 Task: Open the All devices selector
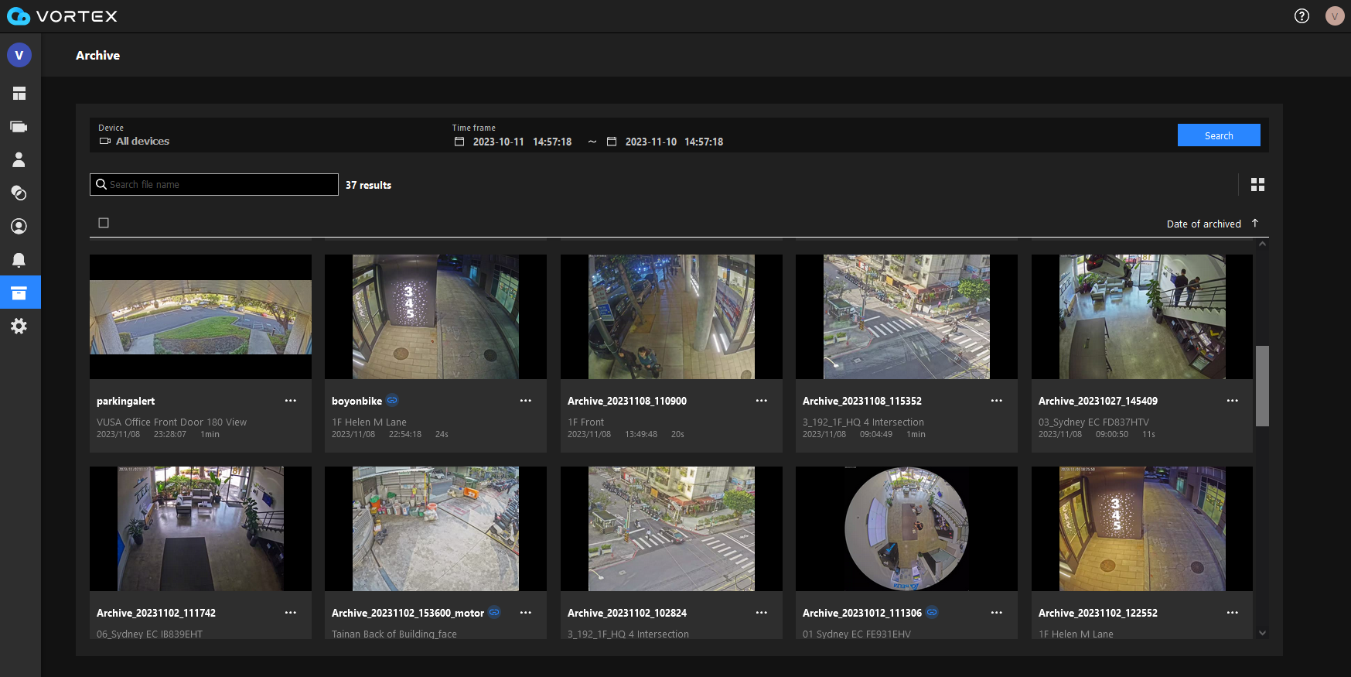point(142,142)
